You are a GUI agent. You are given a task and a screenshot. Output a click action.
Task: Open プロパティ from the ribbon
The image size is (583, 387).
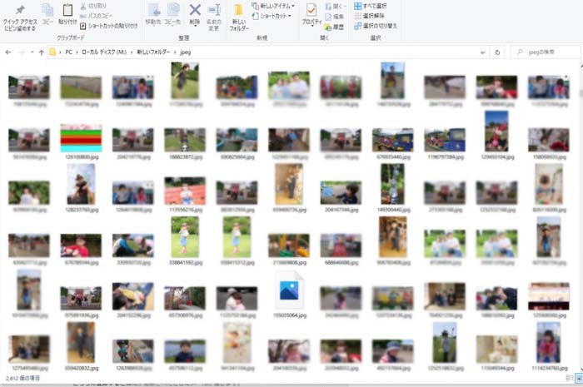point(311,14)
